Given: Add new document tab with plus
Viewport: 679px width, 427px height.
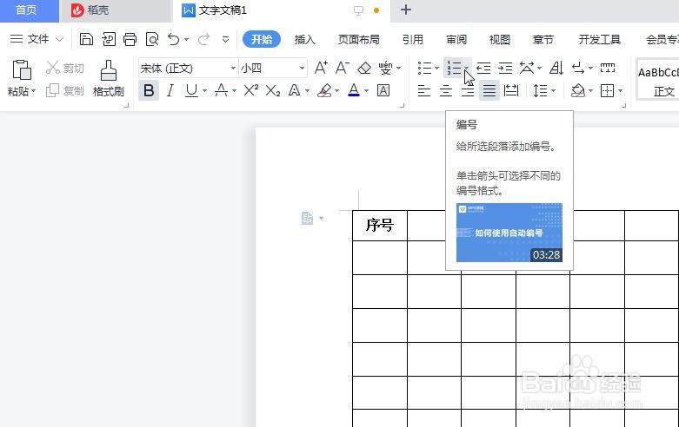Looking at the screenshot, I should (x=406, y=10).
